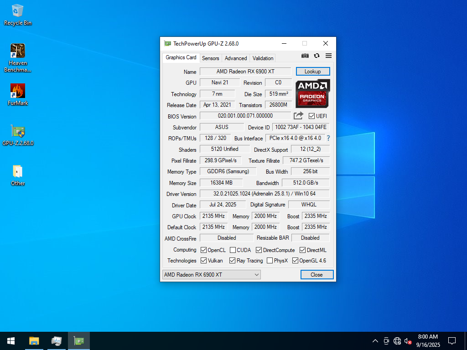This screenshot has width=467, height=350.
Task: Click the Close button
Action: 317,275
